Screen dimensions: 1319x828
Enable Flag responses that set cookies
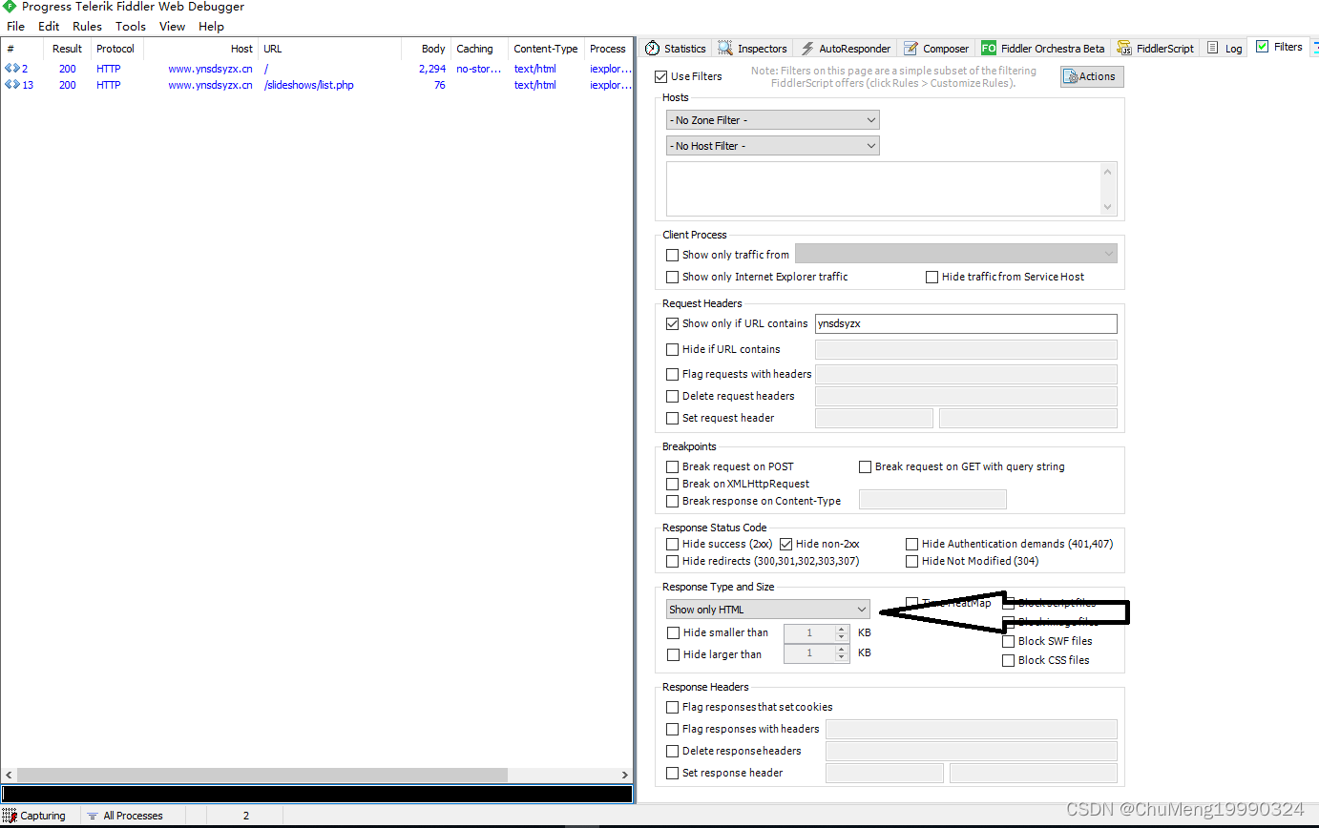coord(673,707)
